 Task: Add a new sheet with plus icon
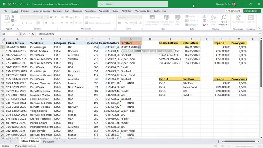(x=64, y=141)
